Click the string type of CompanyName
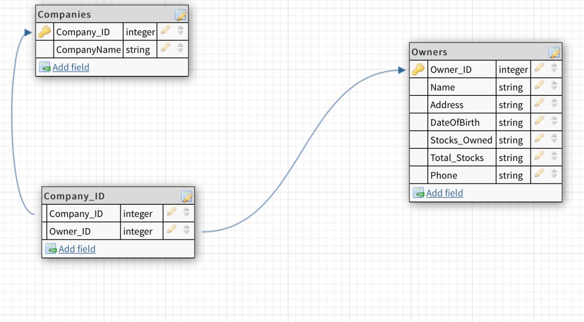 coord(138,50)
